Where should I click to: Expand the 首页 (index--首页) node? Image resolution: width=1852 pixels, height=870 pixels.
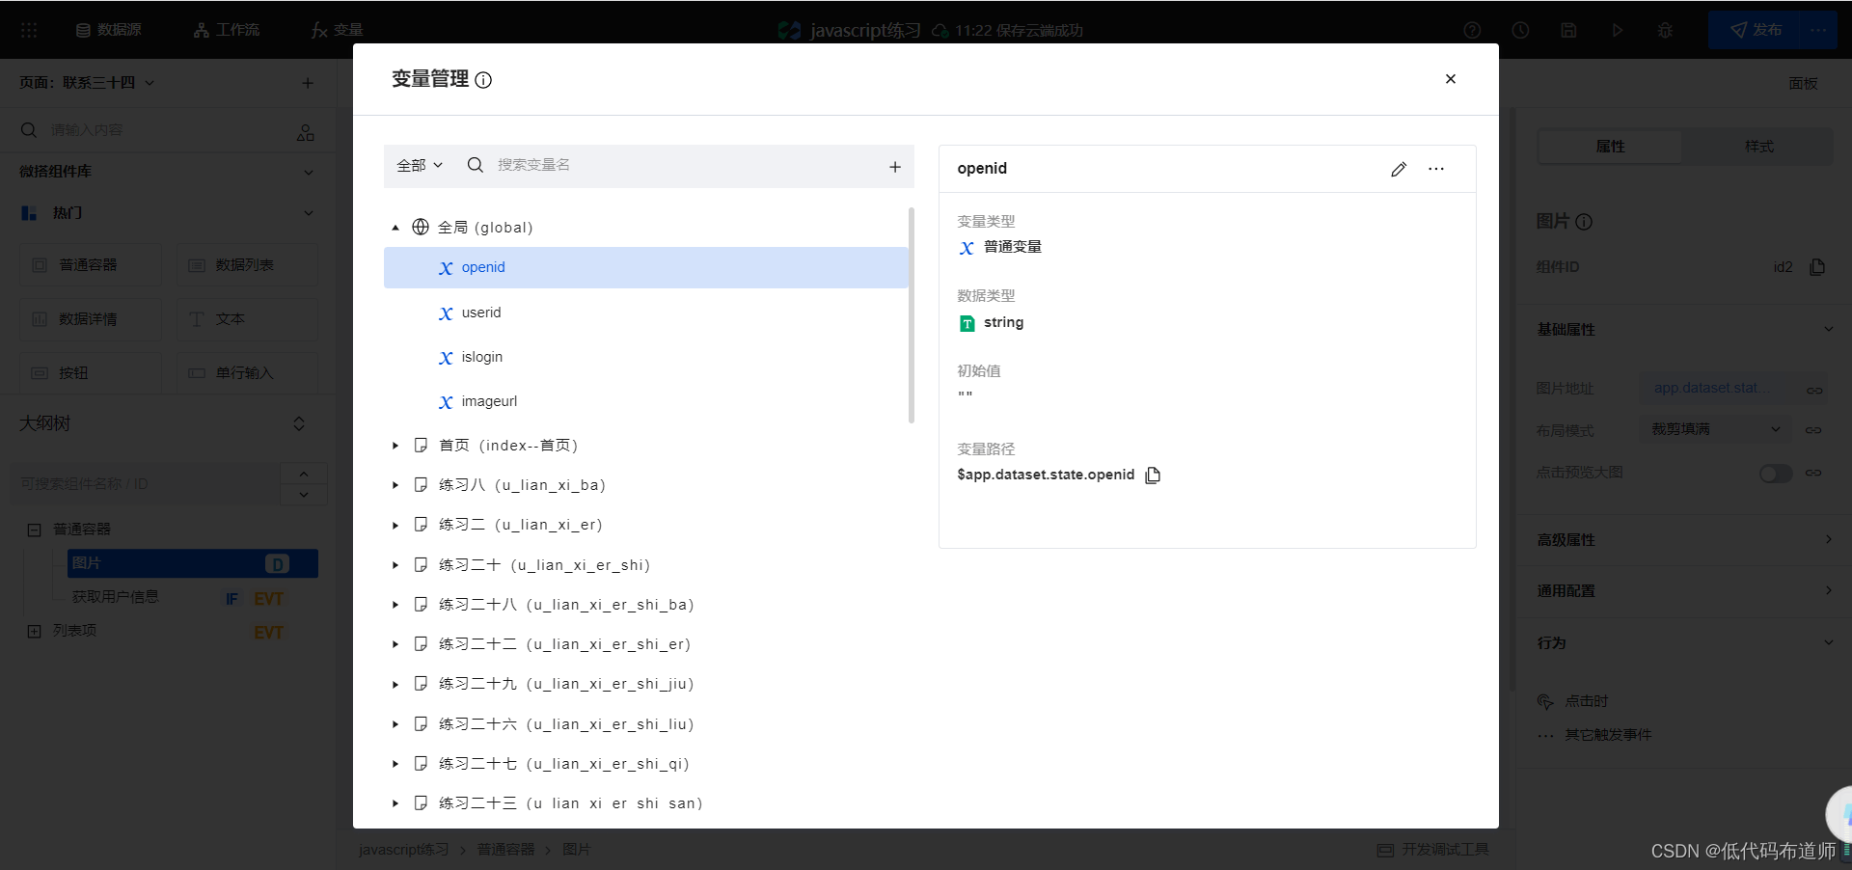click(395, 446)
